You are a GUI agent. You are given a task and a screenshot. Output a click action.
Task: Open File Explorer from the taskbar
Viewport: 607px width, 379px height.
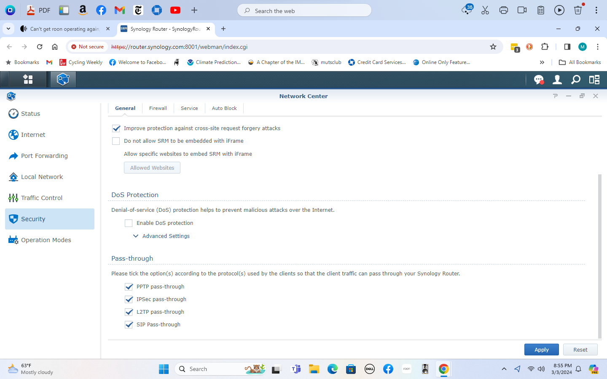(x=314, y=369)
